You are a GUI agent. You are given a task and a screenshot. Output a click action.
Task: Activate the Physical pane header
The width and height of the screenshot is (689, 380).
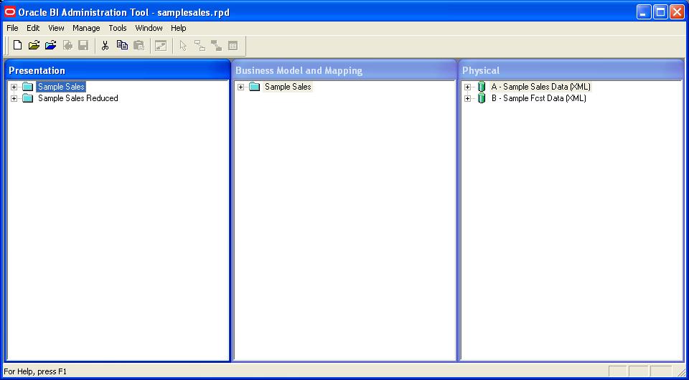(x=571, y=70)
